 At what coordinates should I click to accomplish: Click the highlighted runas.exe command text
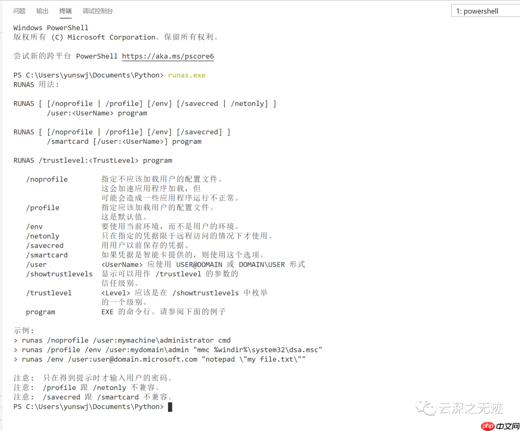click(186, 75)
